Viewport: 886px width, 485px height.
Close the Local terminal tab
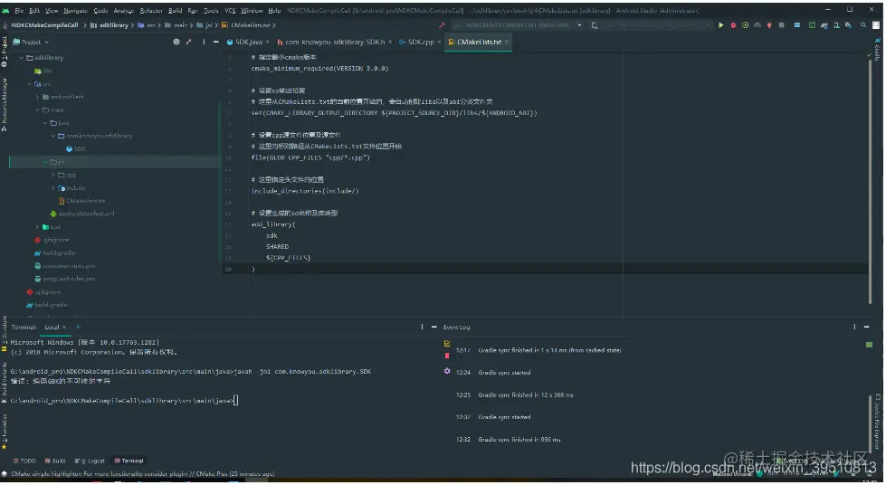(x=64, y=328)
